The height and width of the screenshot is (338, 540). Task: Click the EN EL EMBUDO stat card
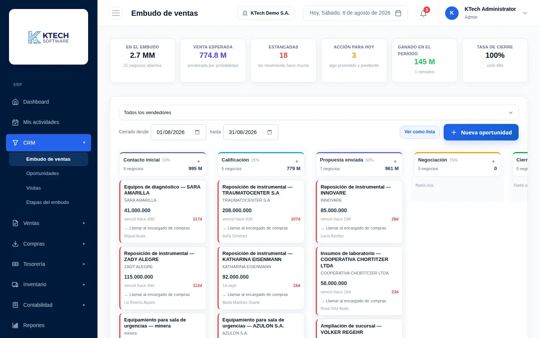click(x=142, y=60)
